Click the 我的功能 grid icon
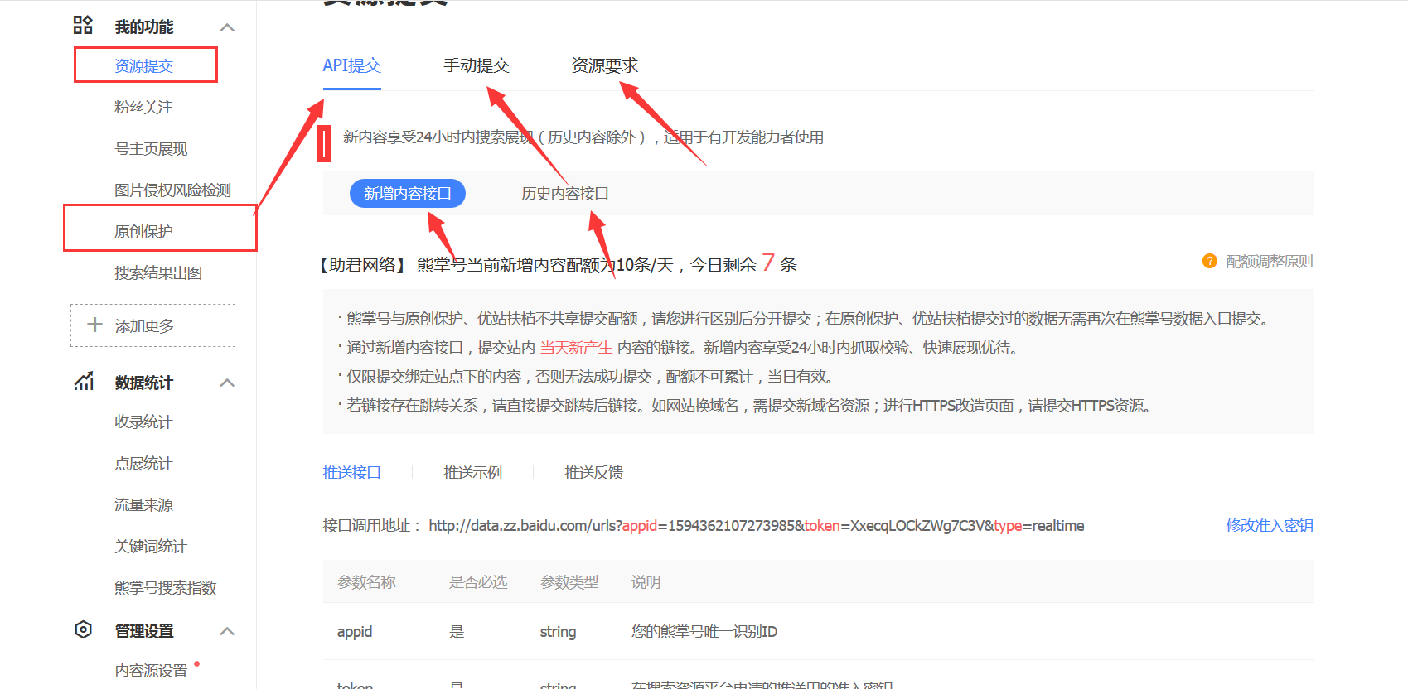 click(x=83, y=26)
